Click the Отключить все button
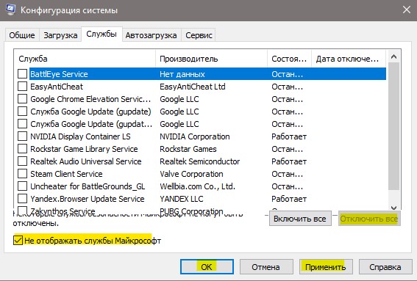Screen dimensions: 417x281 (369, 219)
